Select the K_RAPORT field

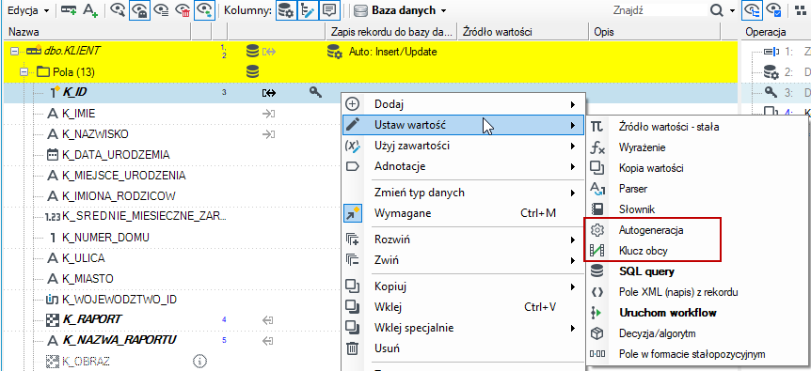92,319
